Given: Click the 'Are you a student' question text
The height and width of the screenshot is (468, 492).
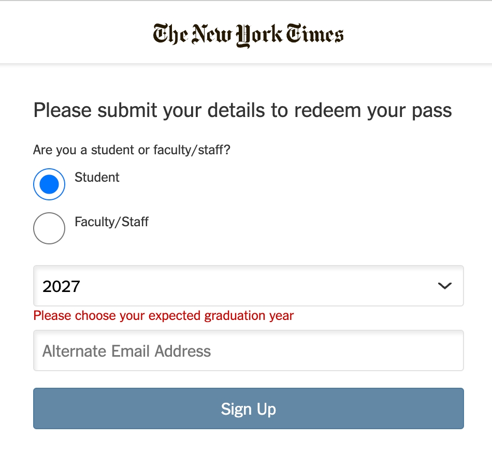Looking at the screenshot, I should [x=132, y=150].
